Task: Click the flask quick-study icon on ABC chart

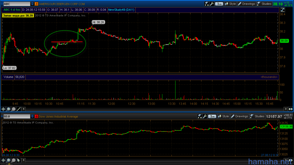Action: tap(207, 4)
